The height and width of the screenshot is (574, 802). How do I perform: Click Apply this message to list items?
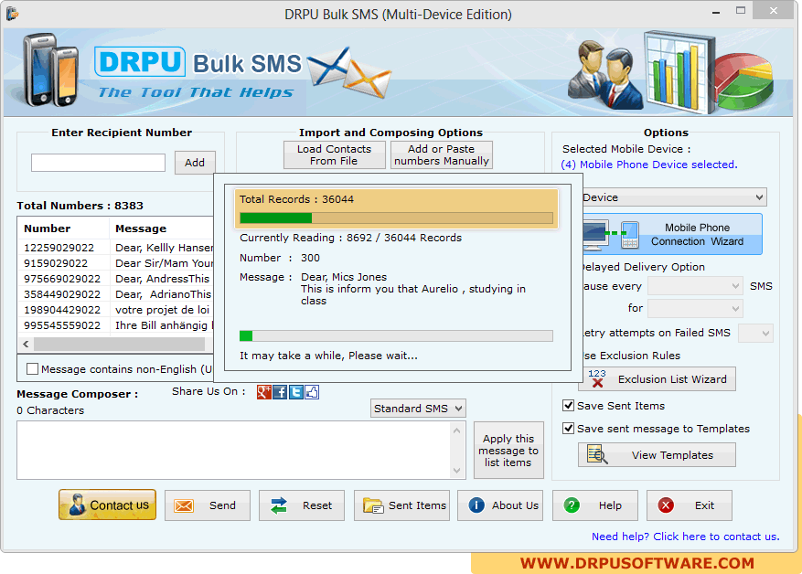pyautogui.click(x=508, y=451)
